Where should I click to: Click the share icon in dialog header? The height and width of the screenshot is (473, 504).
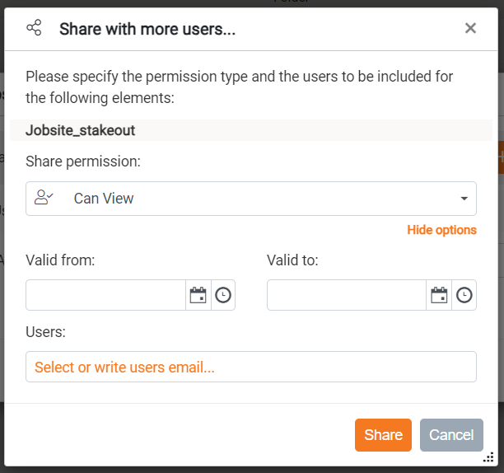[34, 29]
